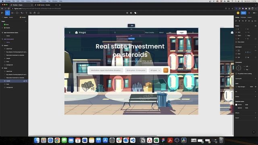
Task: Click the Login button on canvas
Action: coord(181,32)
